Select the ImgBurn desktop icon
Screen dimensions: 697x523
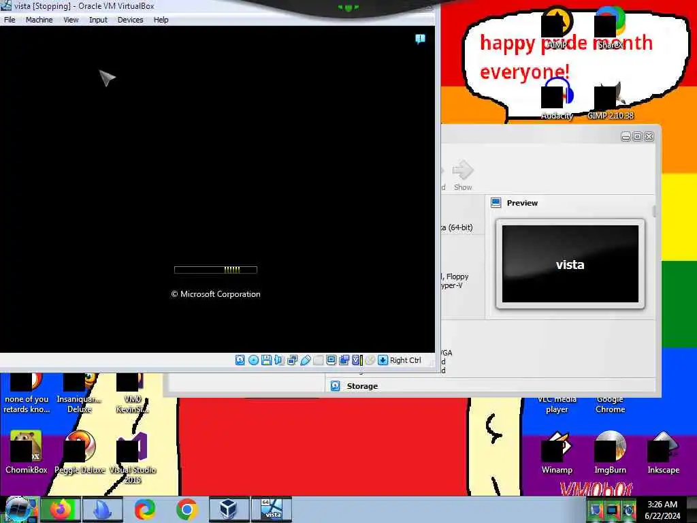click(x=610, y=452)
